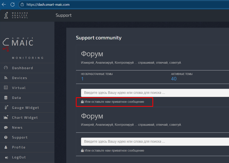Image resolution: width=229 pixels, height=163 pixels.
Task: Click the second forum search input field
Action: coord(155,141)
